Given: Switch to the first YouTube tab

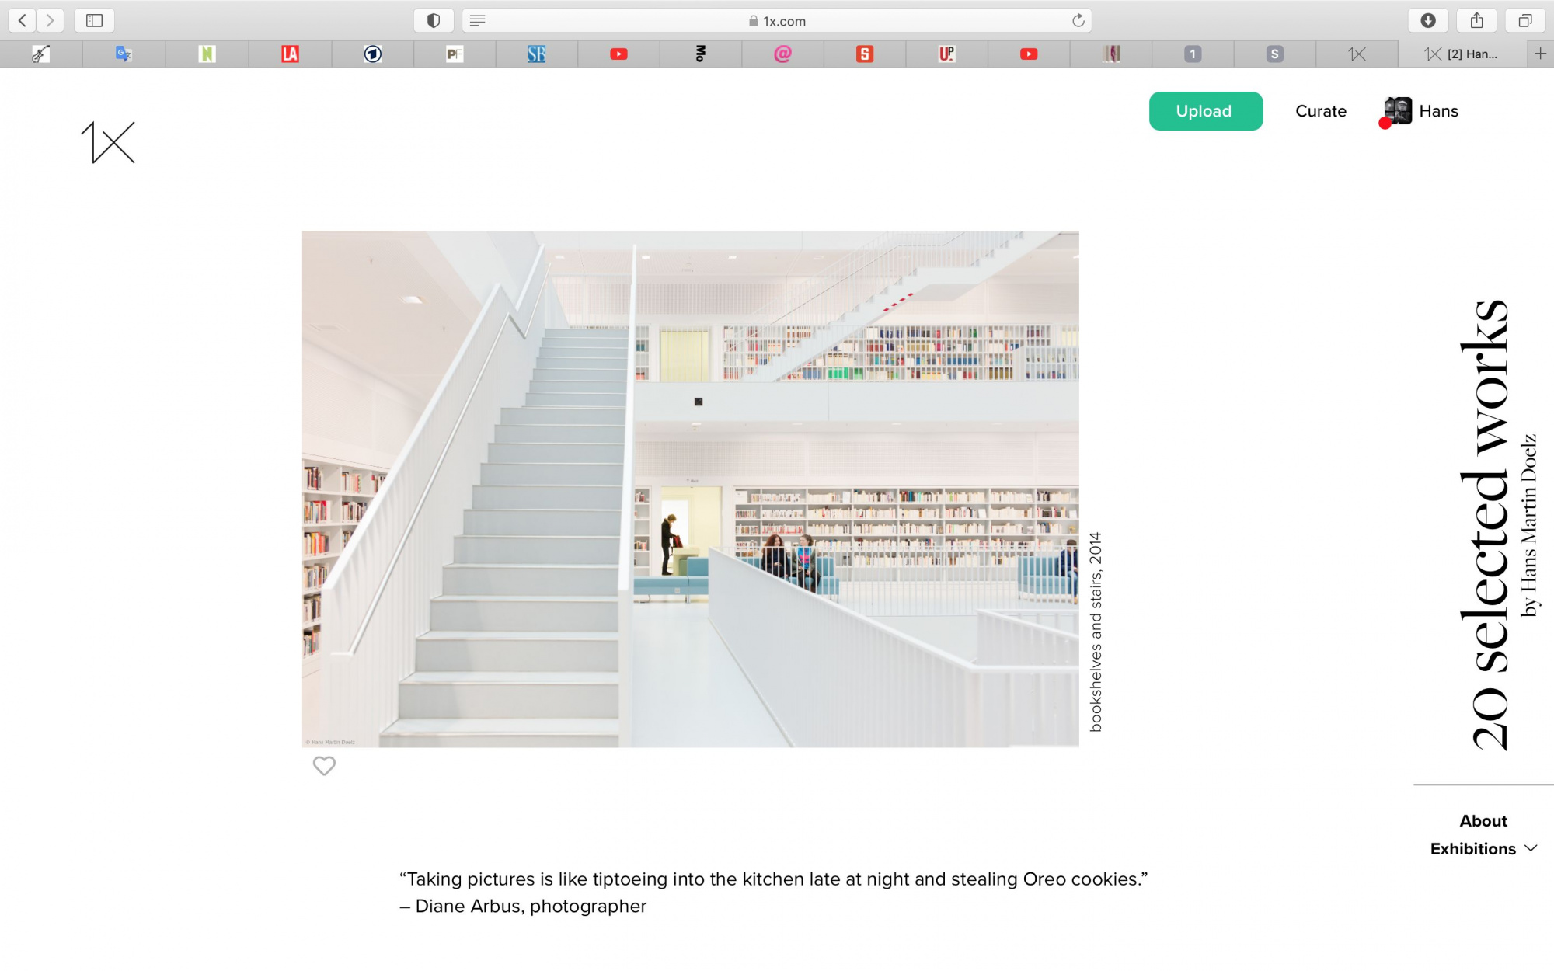Looking at the screenshot, I should (618, 54).
